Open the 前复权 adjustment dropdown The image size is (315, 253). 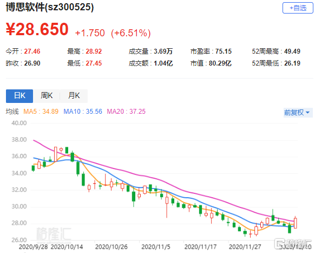click(298, 113)
